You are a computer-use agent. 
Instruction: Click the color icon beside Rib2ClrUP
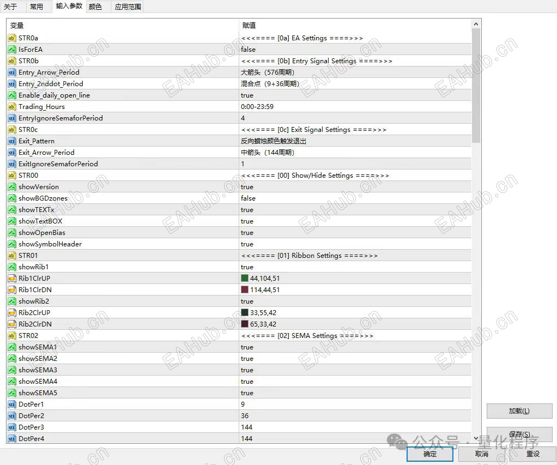tap(12, 312)
